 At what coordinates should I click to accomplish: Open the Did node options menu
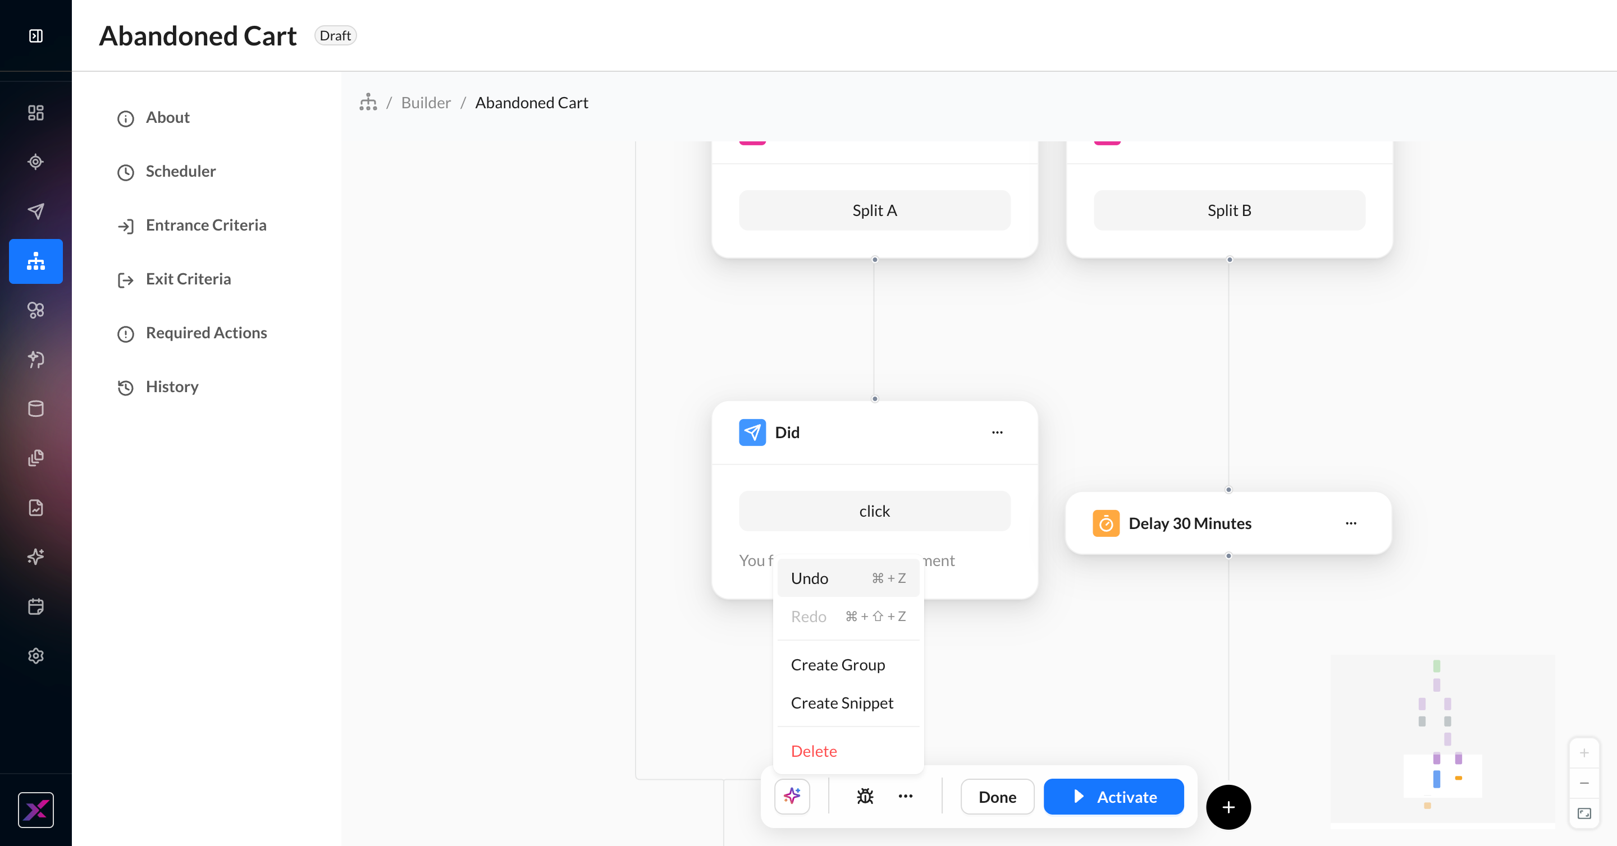[x=998, y=432]
